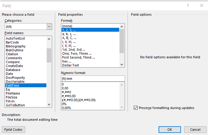Choose 1, 2, 3, ... format
Viewport: 208px width, 135px height.
(x=91, y=30)
